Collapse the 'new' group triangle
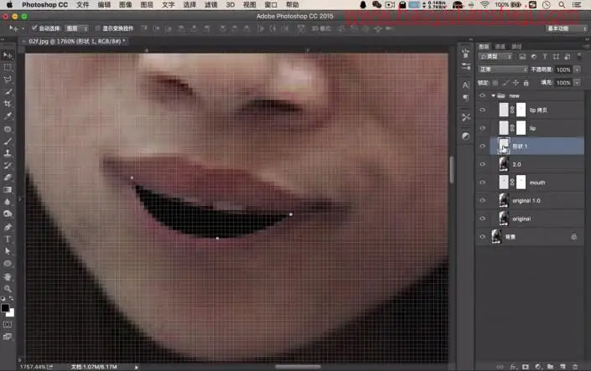The height and width of the screenshot is (371, 591). pos(494,95)
